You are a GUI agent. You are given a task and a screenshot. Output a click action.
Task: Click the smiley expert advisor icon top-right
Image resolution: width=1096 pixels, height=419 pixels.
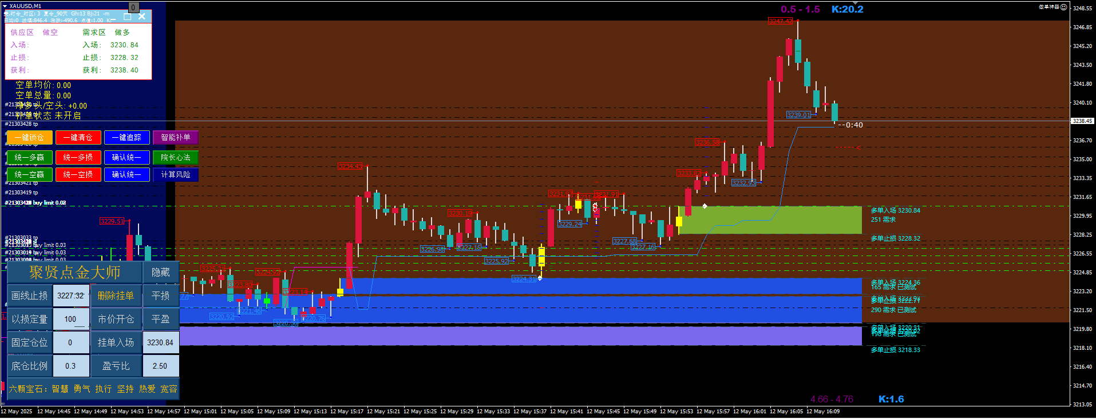pos(1063,7)
